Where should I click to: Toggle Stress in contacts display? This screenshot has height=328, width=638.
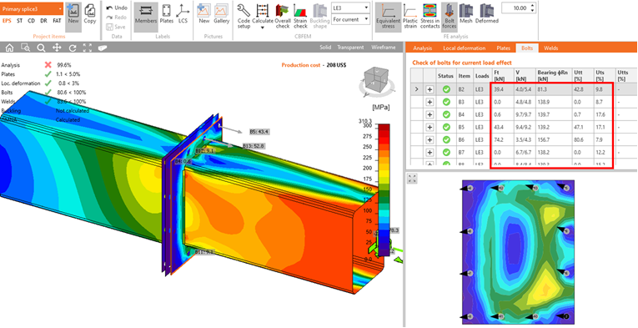pos(430,17)
